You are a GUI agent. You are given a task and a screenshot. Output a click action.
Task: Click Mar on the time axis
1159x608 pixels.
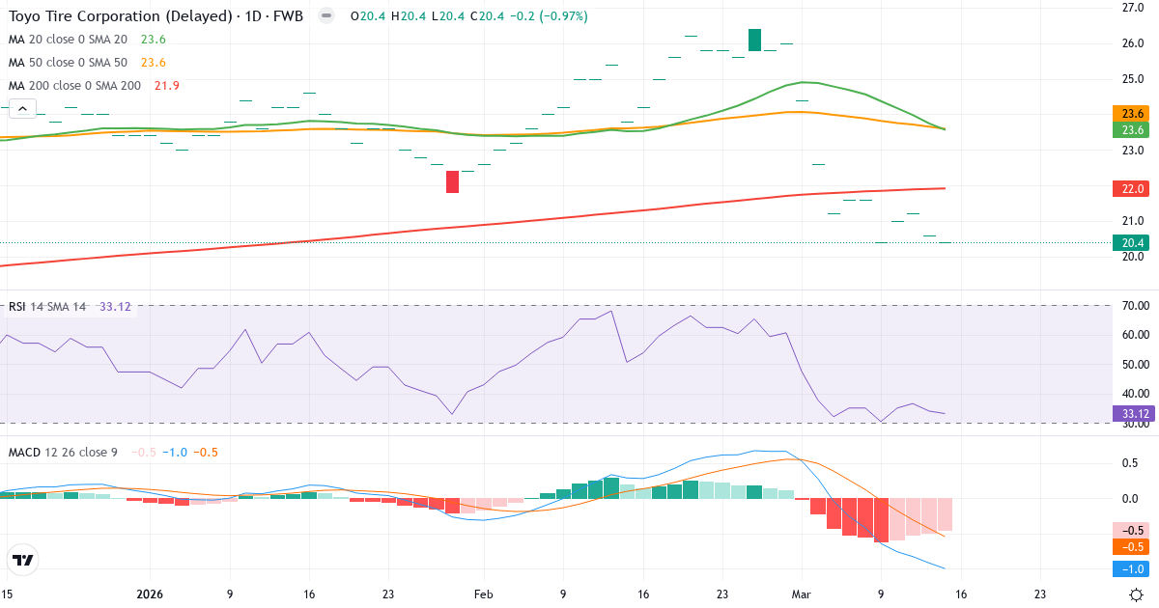[803, 594]
